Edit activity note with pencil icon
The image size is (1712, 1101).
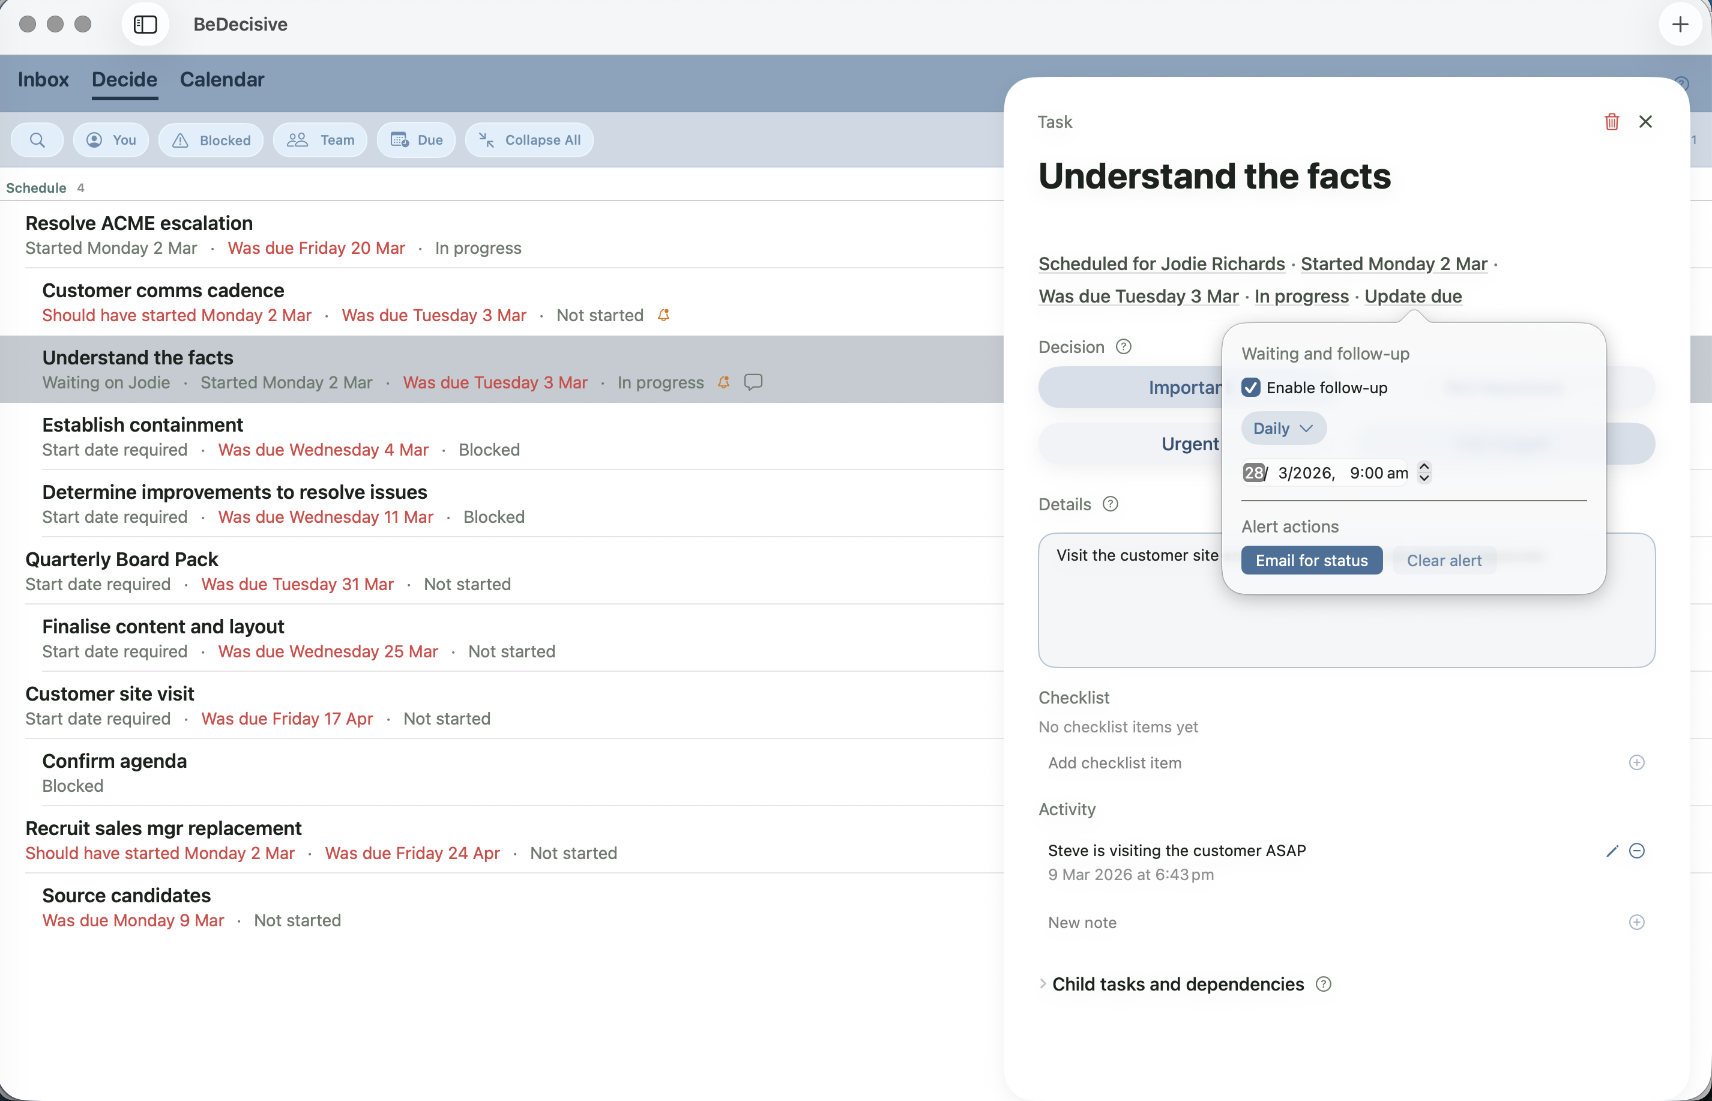[1611, 851]
